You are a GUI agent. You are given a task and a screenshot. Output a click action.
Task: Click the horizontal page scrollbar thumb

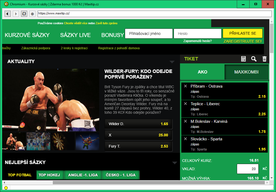(159, 182)
